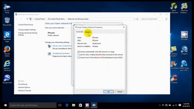Refresh the Network and Sharing Center
This screenshot has width=194, height=109.
pyautogui.click(x=137, y=19)
